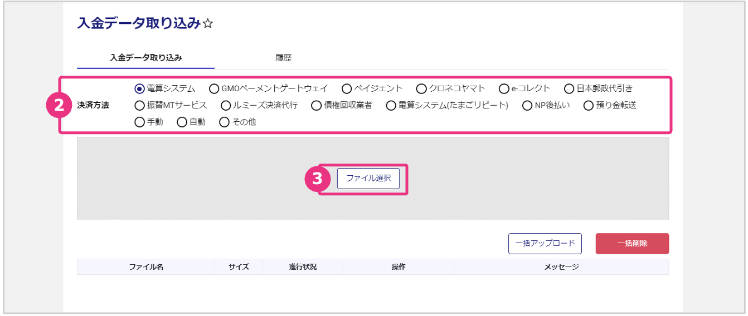
Task: Select 電算システム(たまごリピート) option
Action: tap(391, 105)
